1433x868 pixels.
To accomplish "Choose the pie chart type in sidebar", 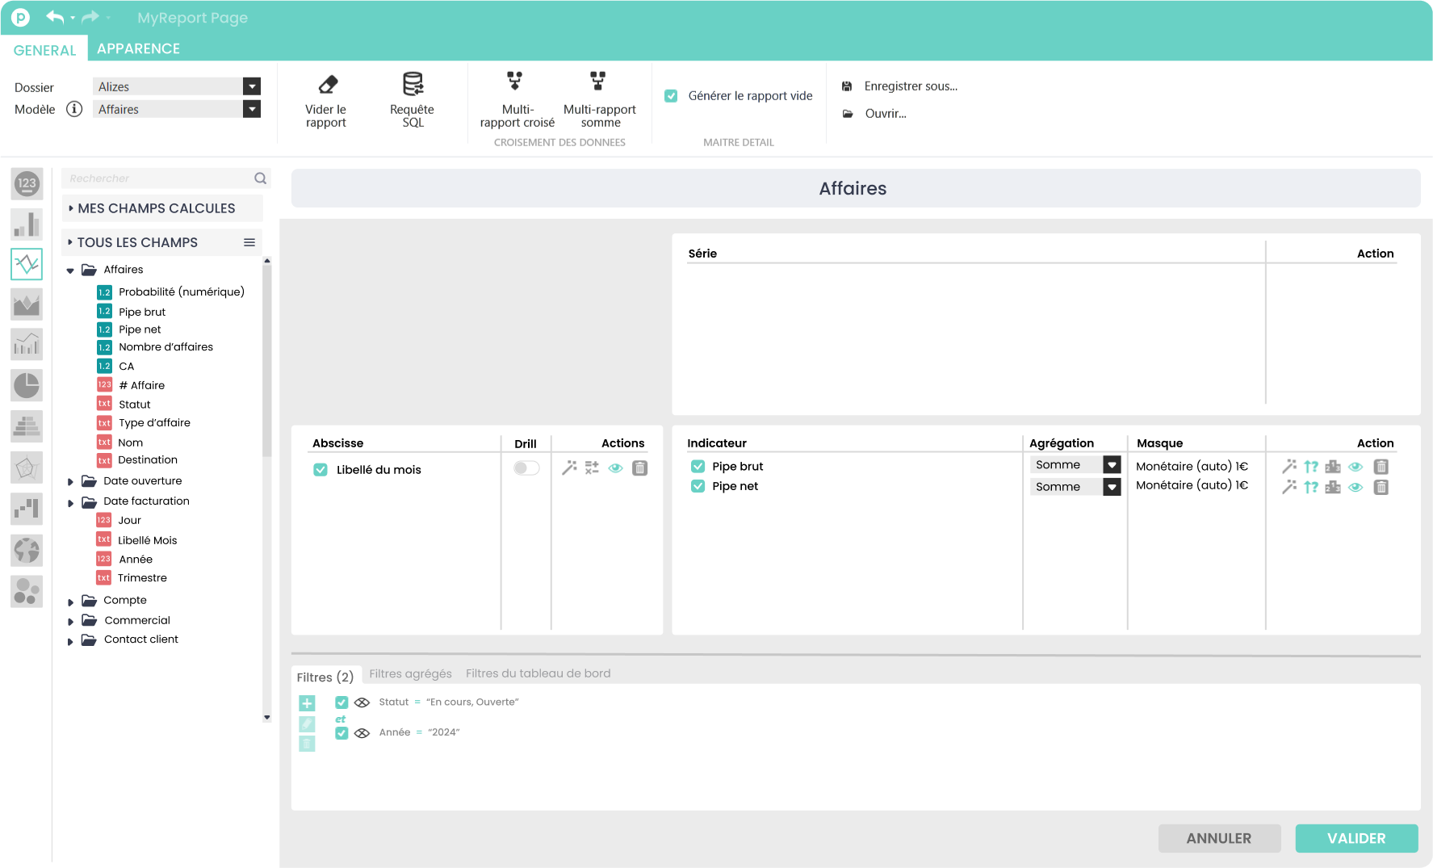I will [x=27, y=385].
